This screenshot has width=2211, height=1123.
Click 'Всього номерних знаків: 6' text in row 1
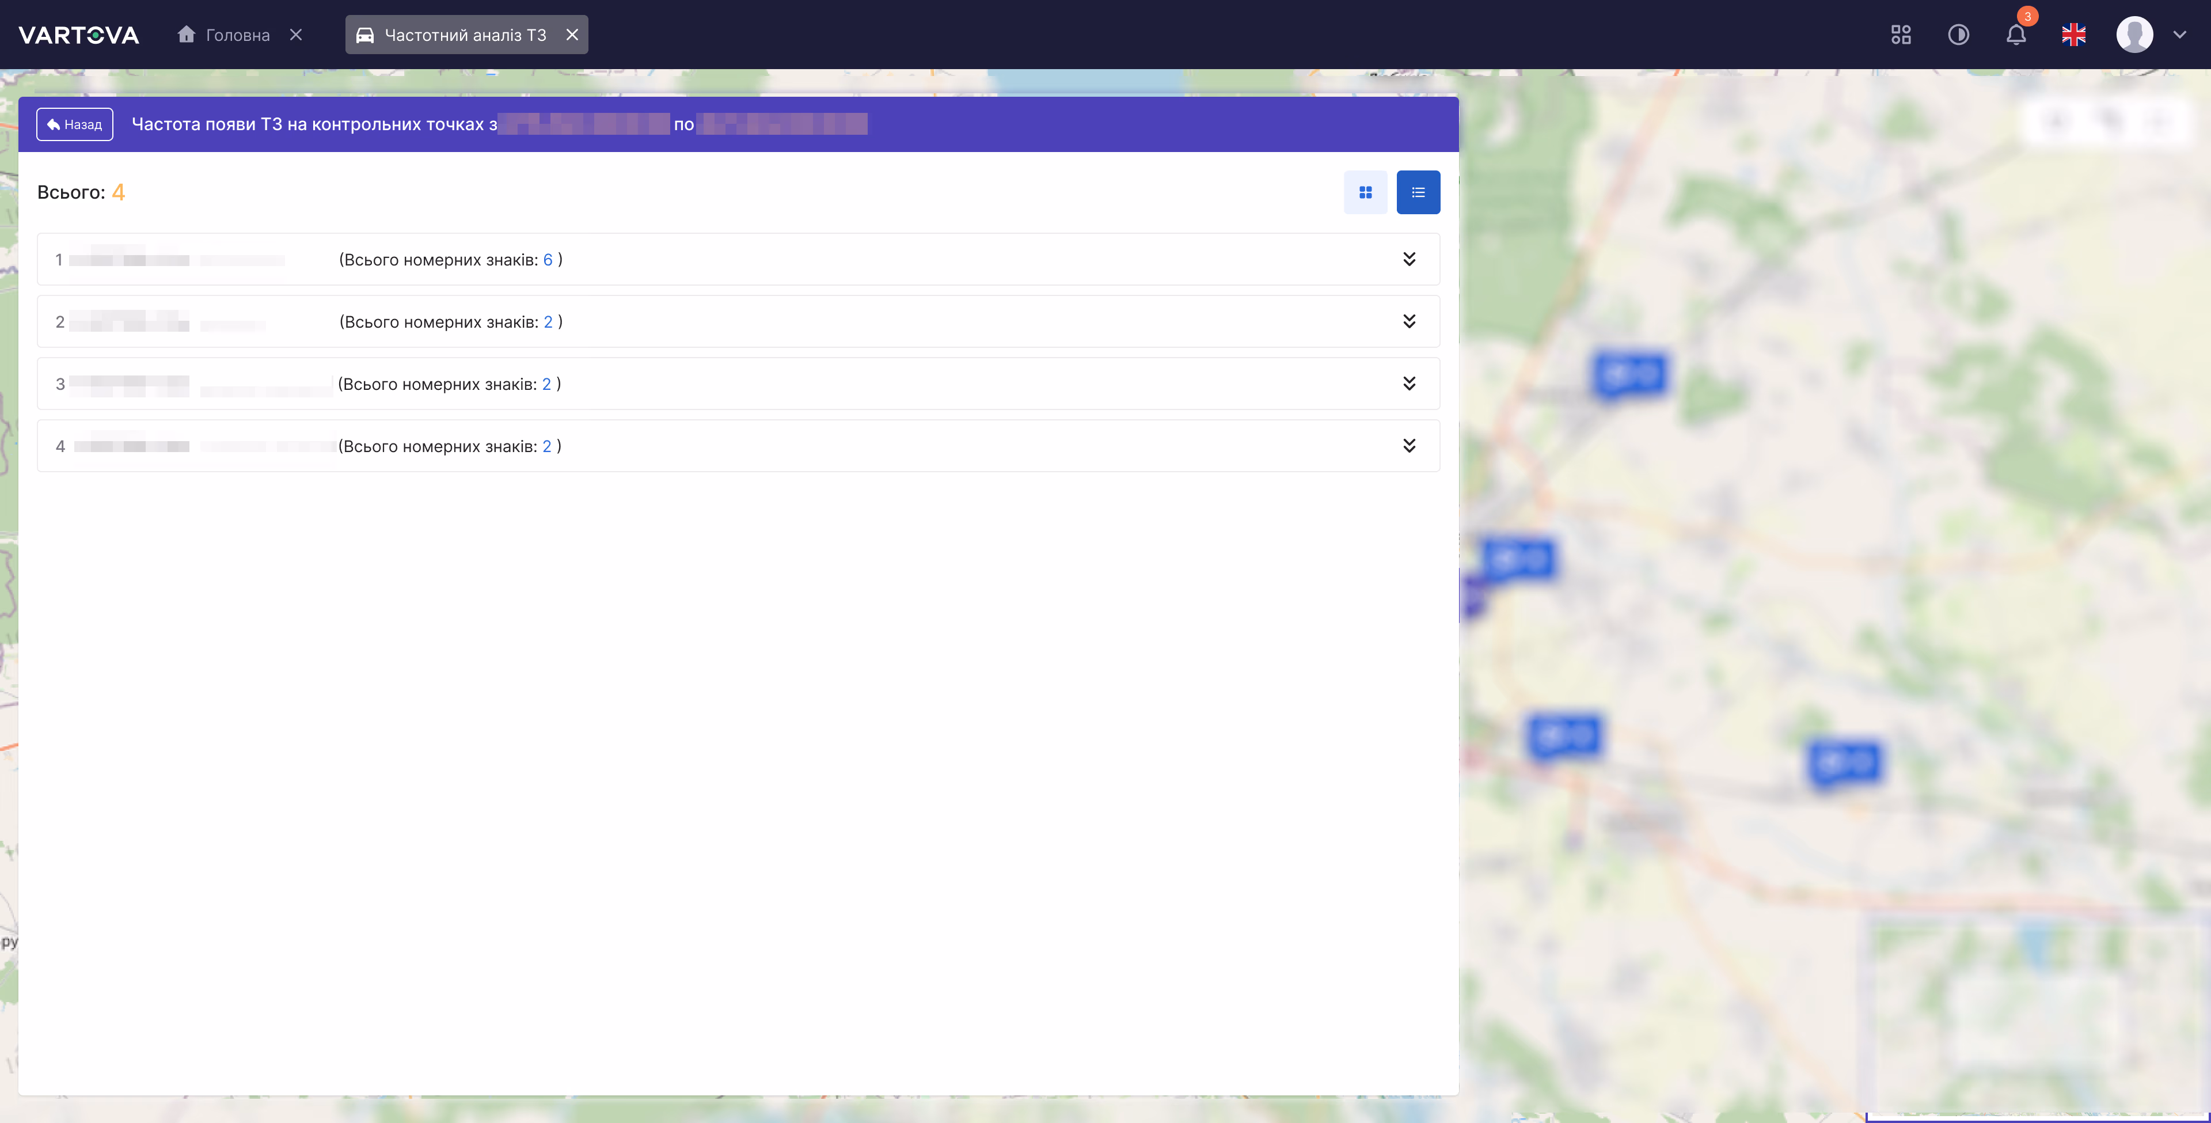451,259
